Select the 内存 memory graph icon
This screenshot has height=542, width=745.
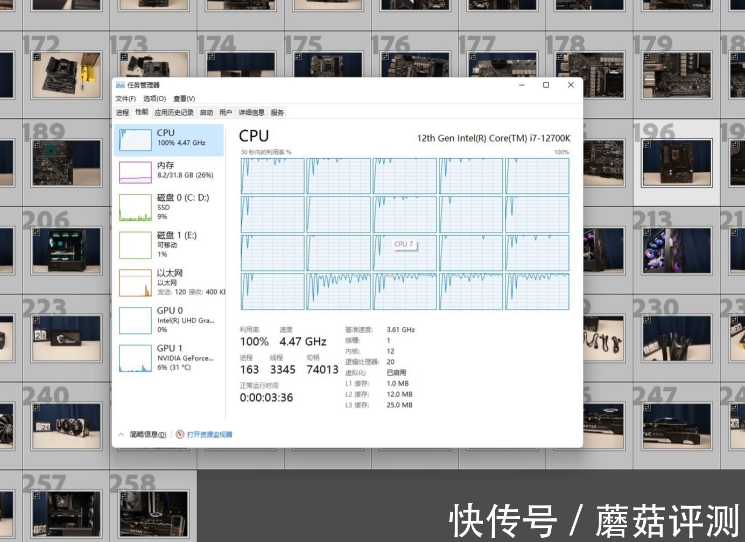click(x=135, y=173)
